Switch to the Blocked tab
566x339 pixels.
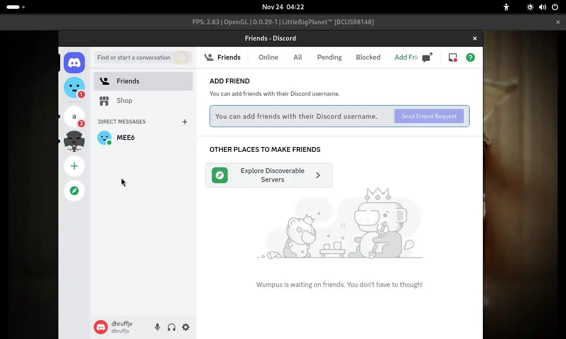pos(368,57)
